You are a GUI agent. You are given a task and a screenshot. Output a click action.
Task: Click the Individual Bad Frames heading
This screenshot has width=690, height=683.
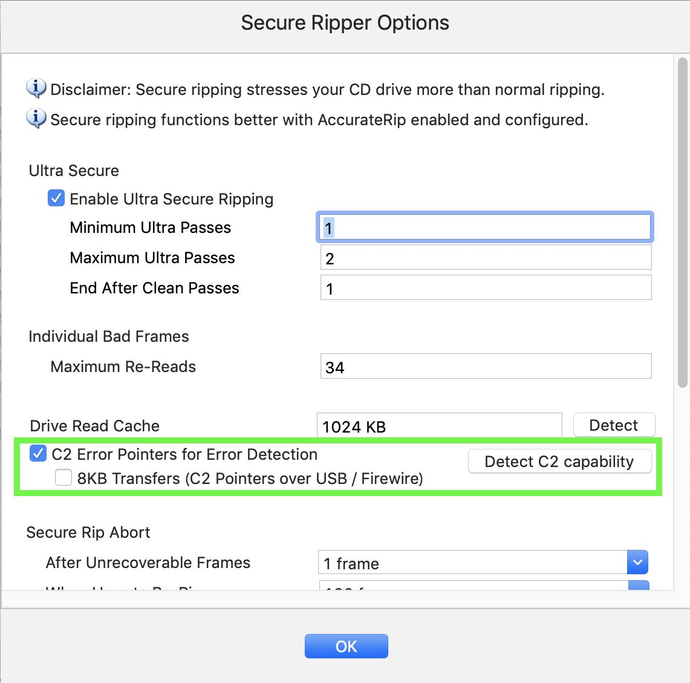tap(109, 336)
